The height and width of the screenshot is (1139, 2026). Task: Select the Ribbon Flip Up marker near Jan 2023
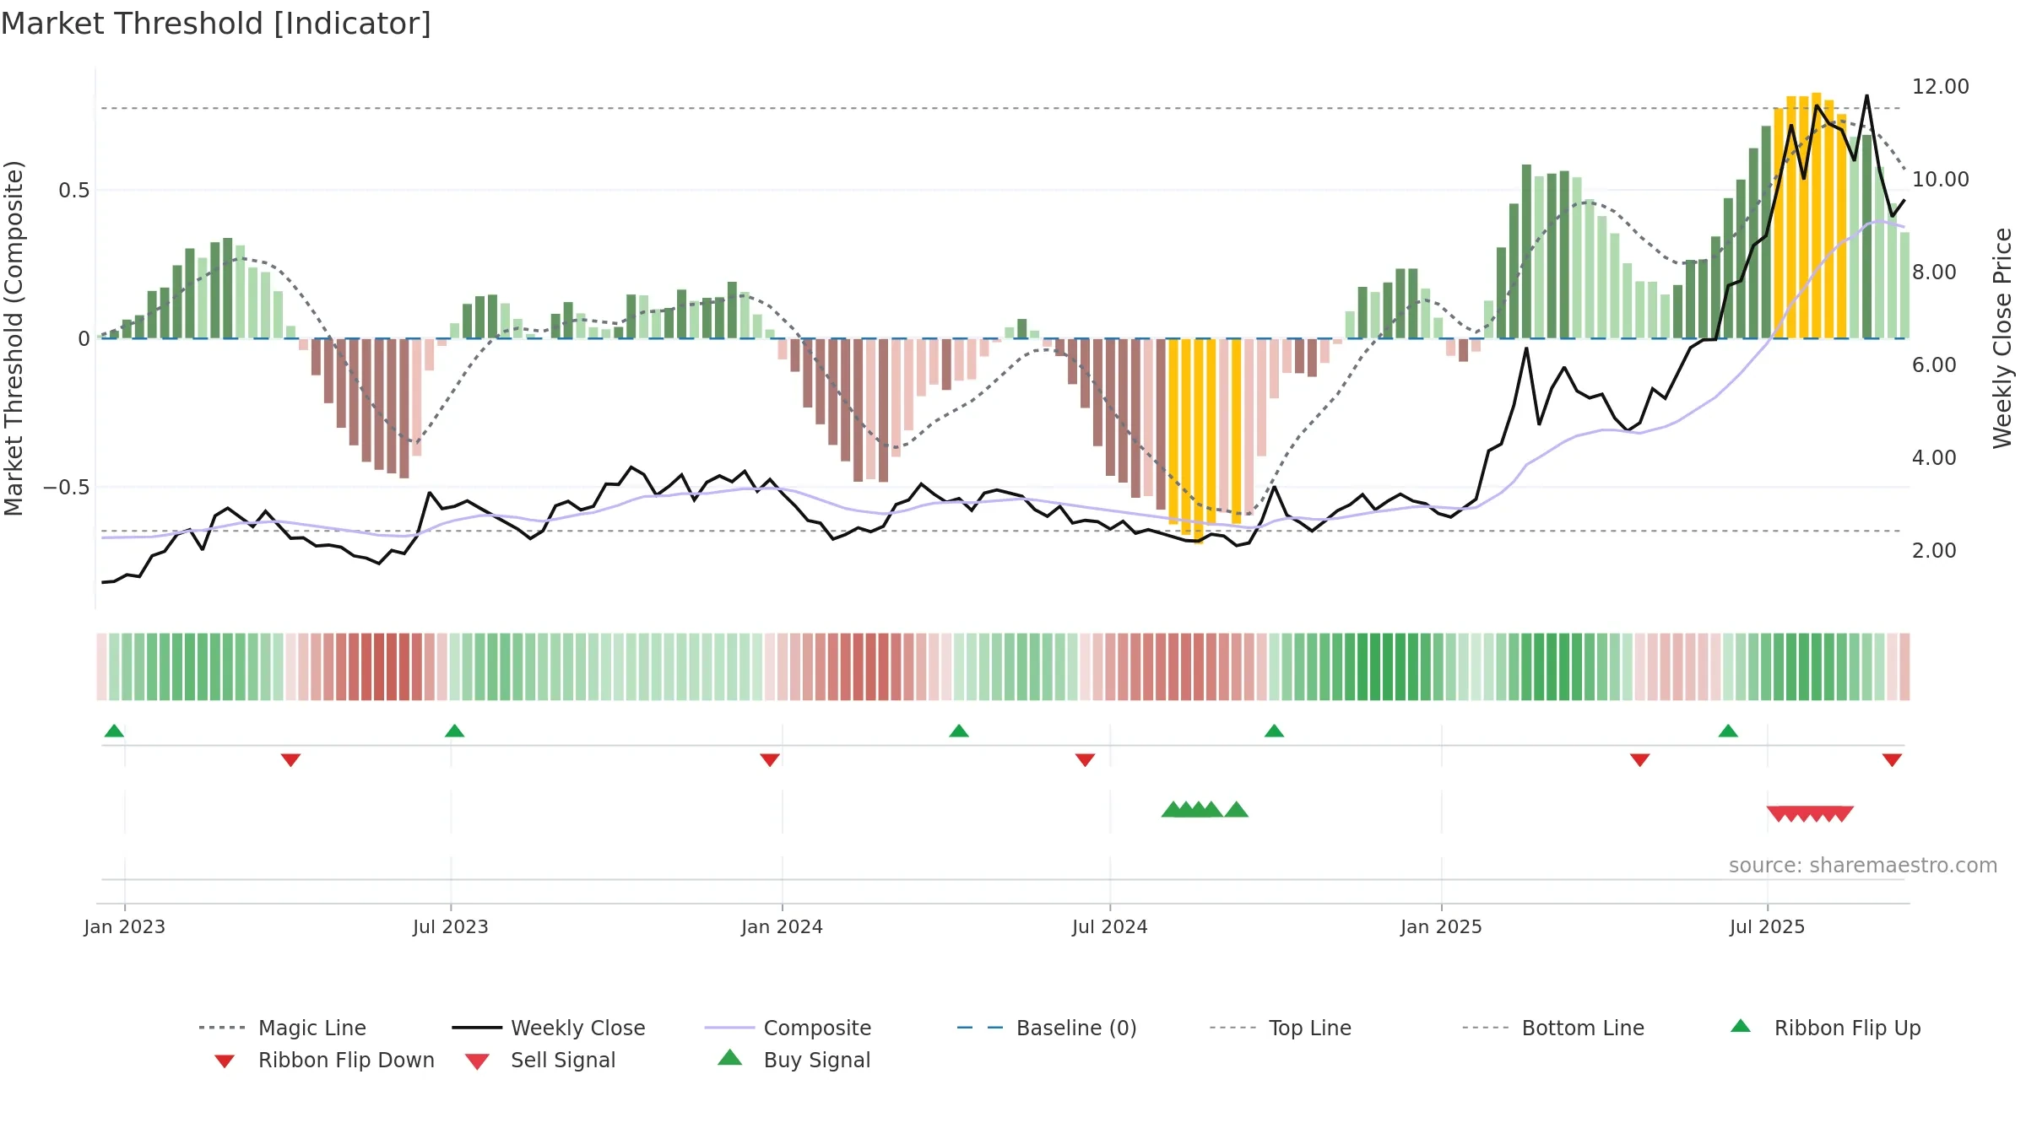coord(114,731)
